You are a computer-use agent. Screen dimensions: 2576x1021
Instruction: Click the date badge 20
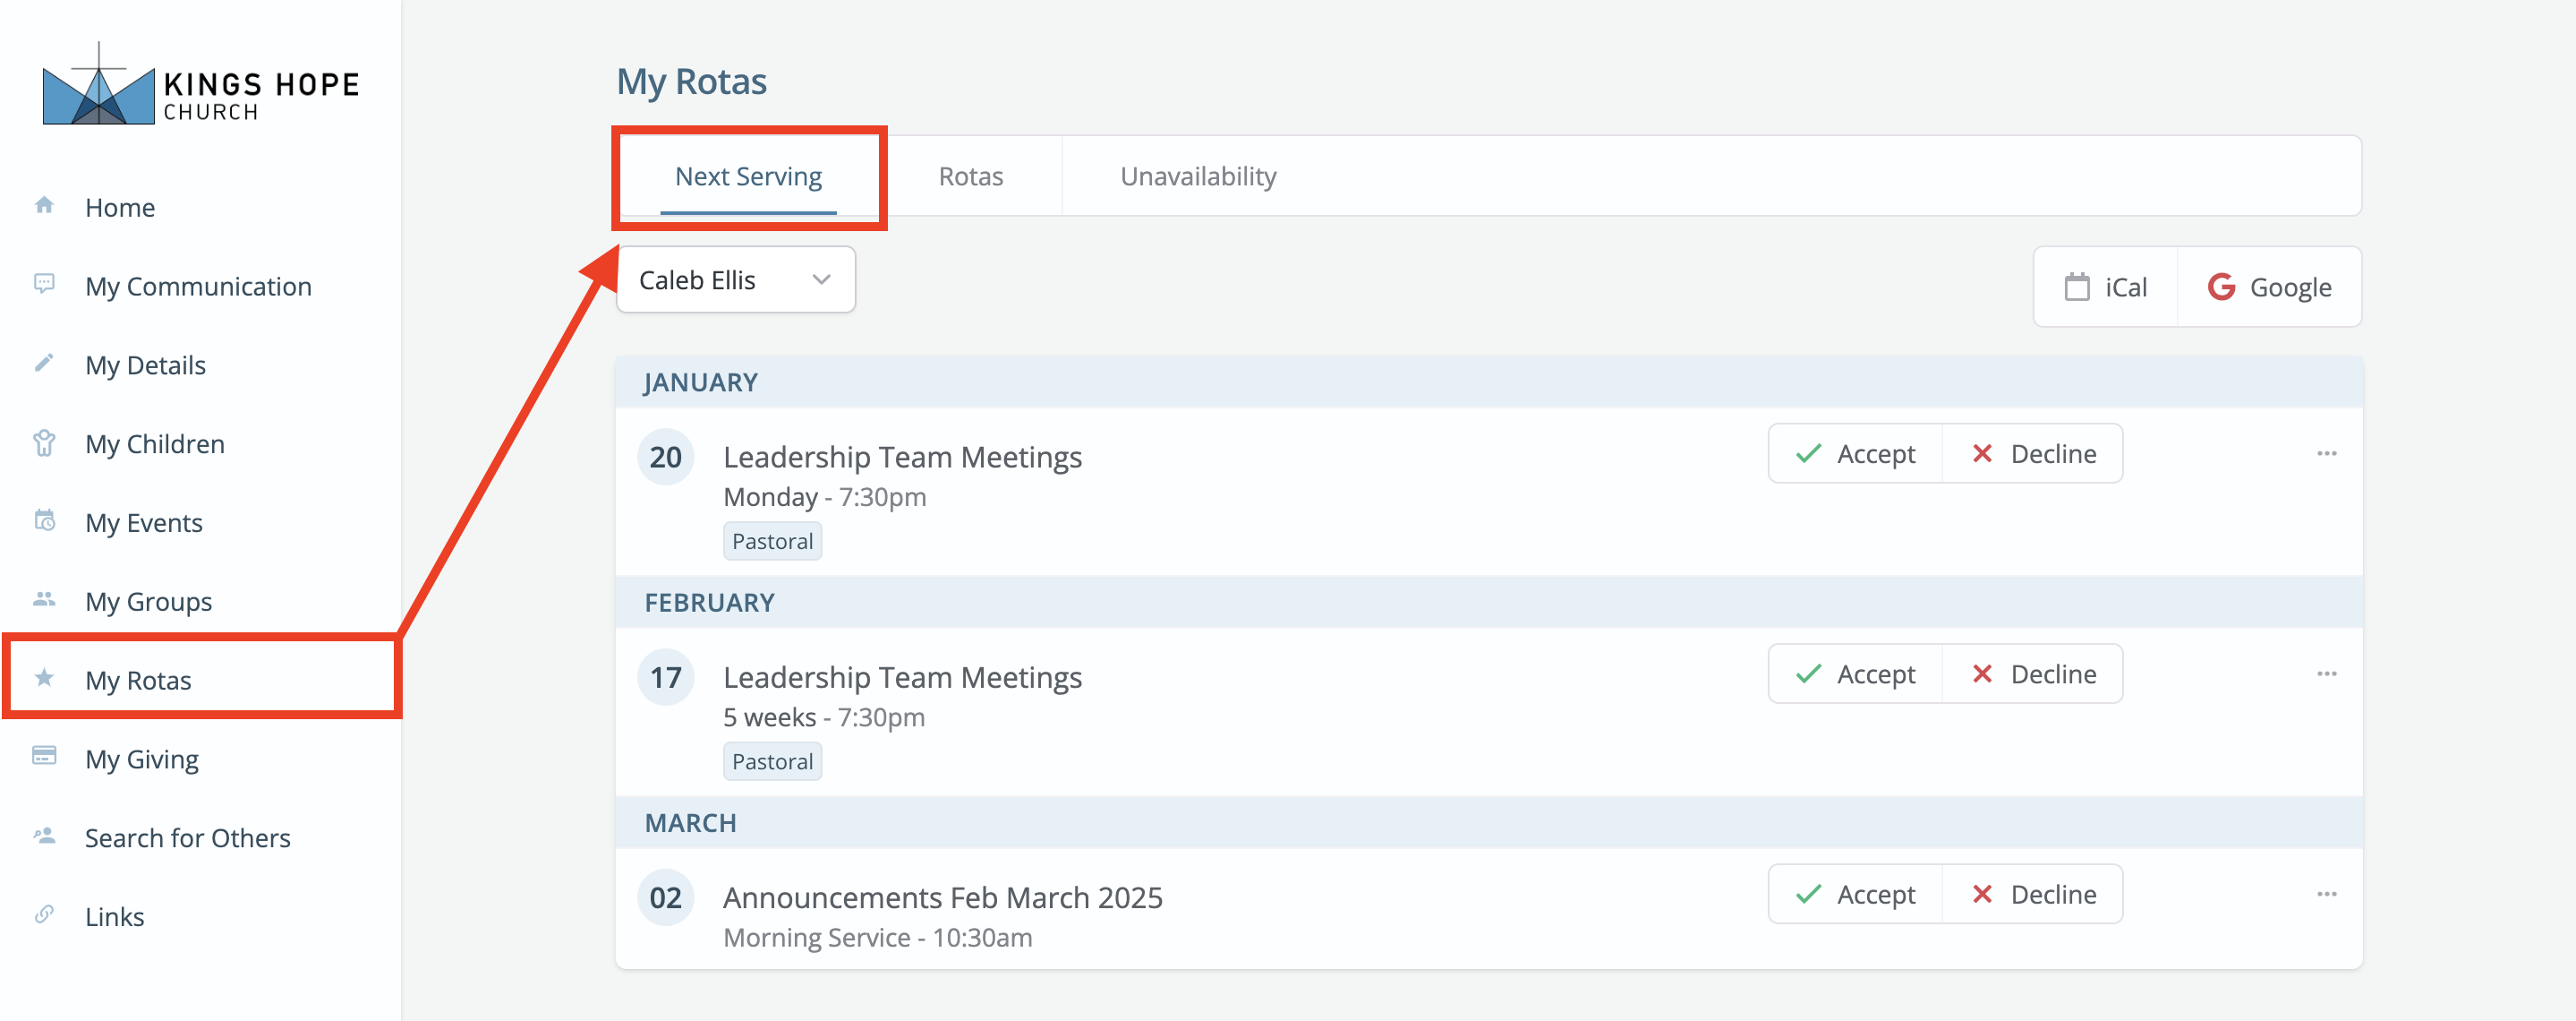pyautogui.click(x=666, y=458)
